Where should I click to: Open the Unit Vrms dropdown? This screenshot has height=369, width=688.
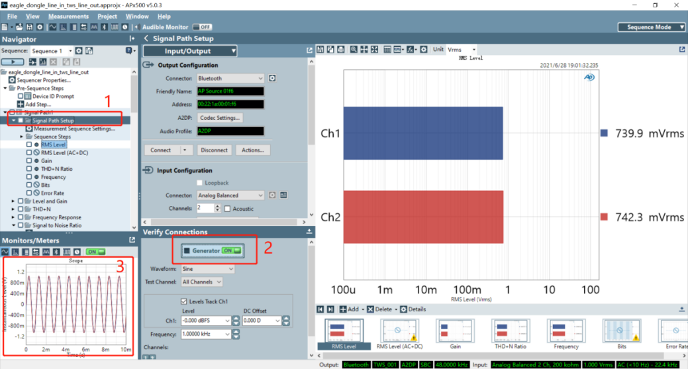click(461, 50)
